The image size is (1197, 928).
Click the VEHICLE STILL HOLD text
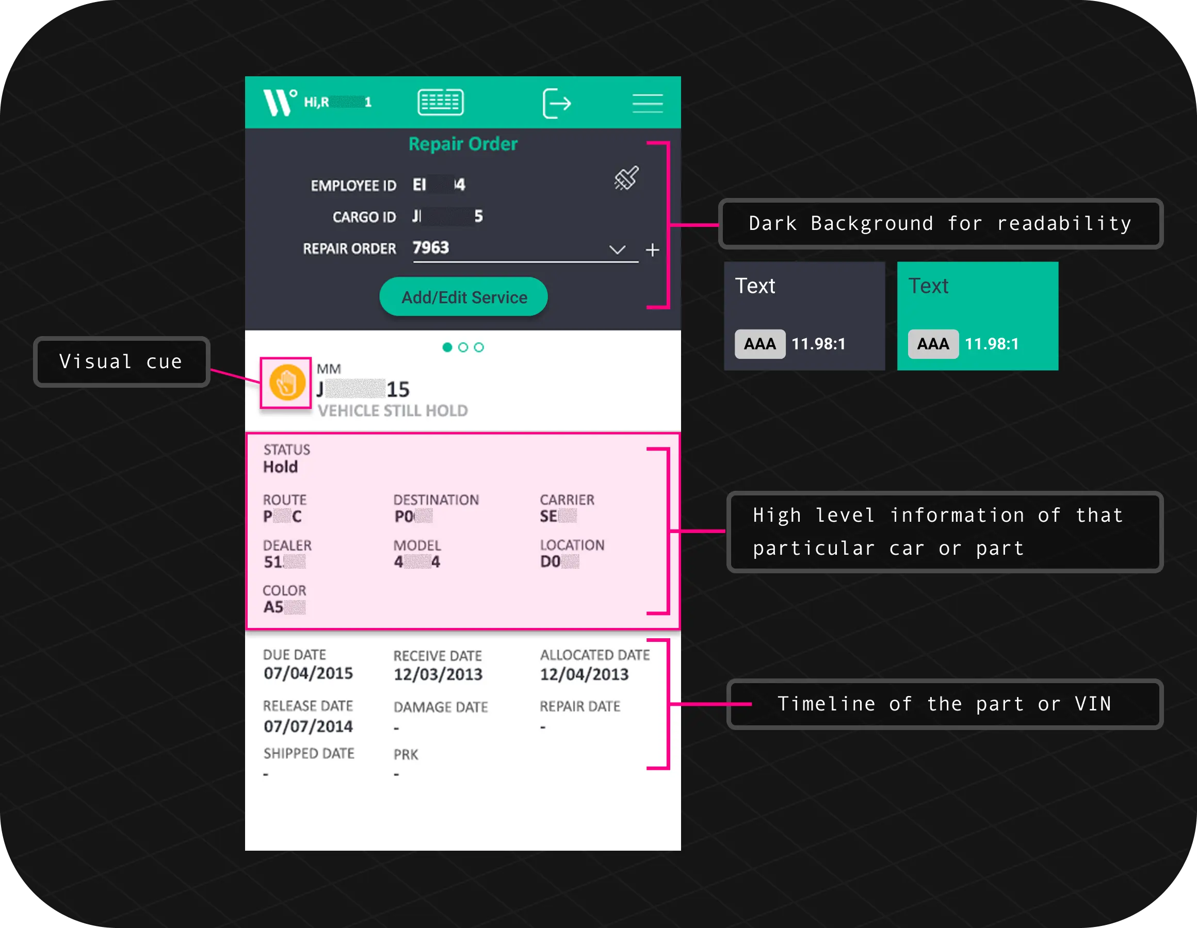(393, 411)
